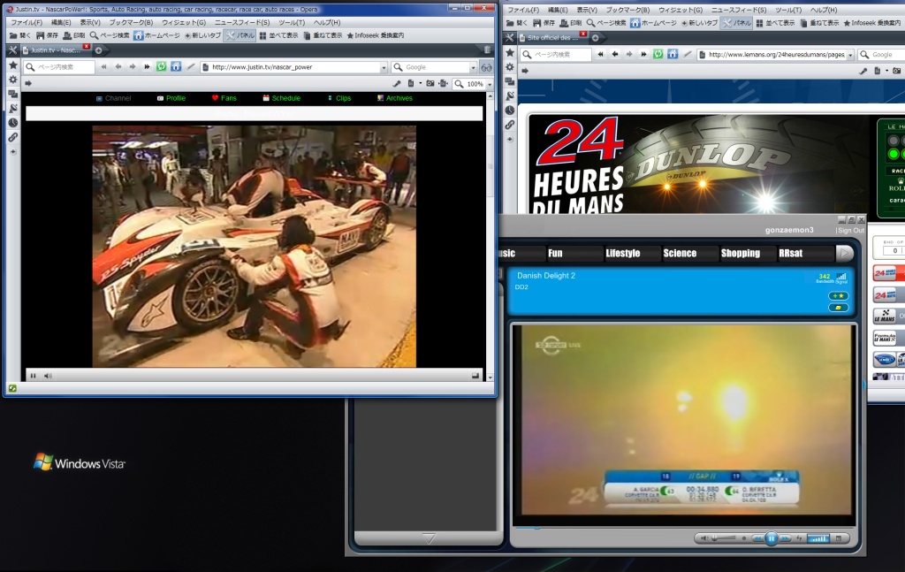This screenshot has width=905, height=572.
Task: Open the links panel in Justin.tv window sidebar
Action: pyautogui.click(x=12, y=137)
